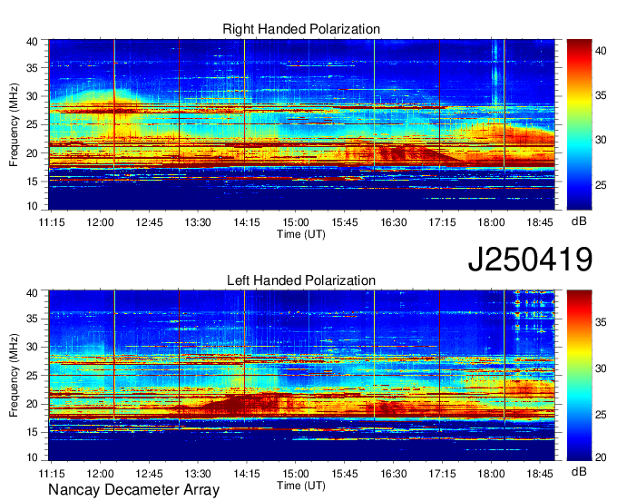The height and width of the screenshot is (501, 617).
Task: Click the 15:00 time tick of lower plot
Action: pyautogui.click(x=296, y=474)
